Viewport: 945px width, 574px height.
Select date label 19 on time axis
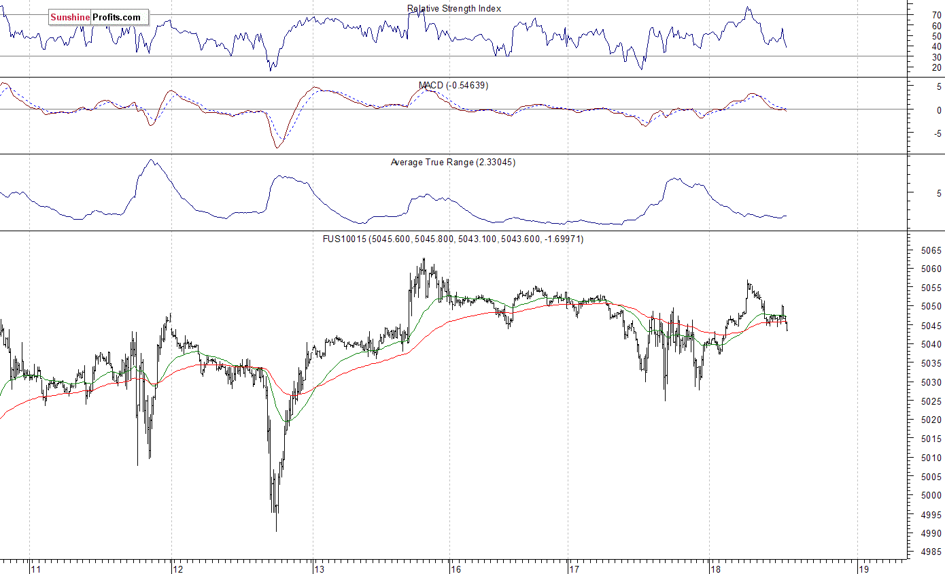click(x=863, y=569)
